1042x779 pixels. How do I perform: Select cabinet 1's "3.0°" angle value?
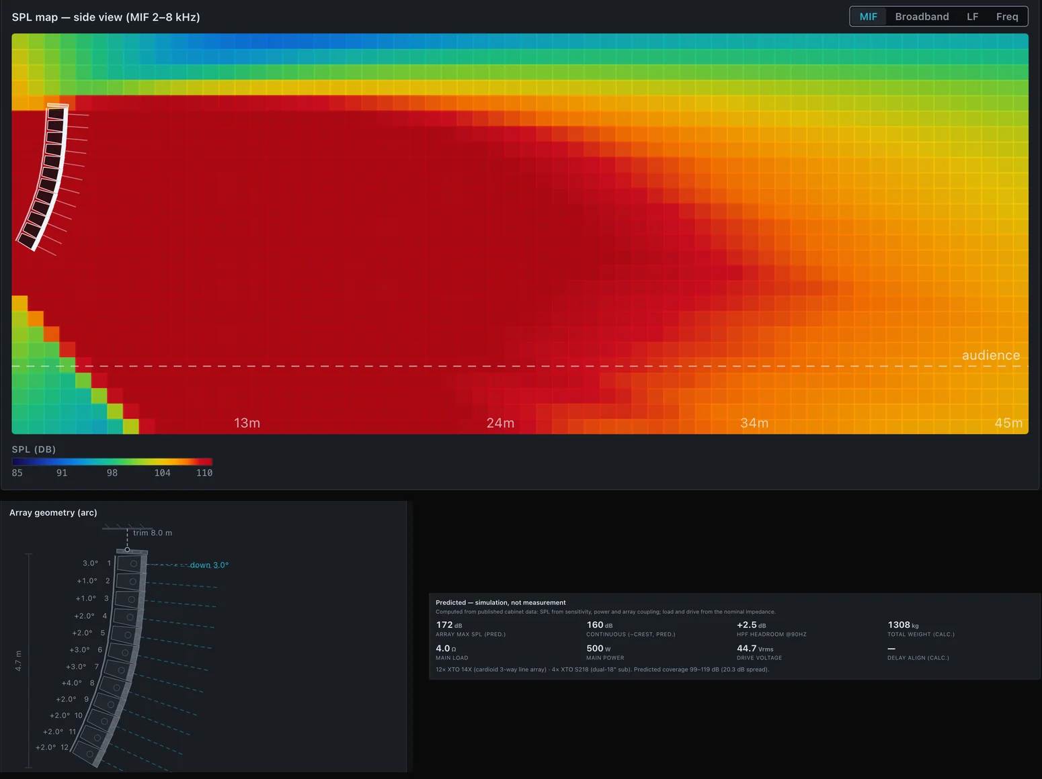(x=91, y=563)
